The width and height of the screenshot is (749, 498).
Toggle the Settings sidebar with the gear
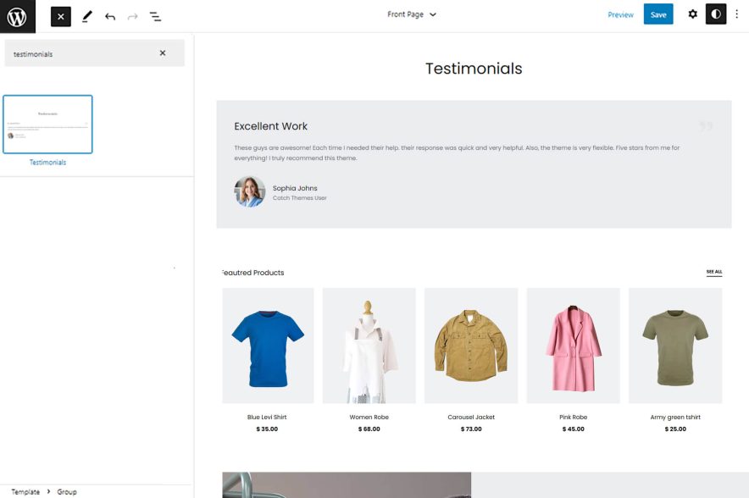[692, 14]
